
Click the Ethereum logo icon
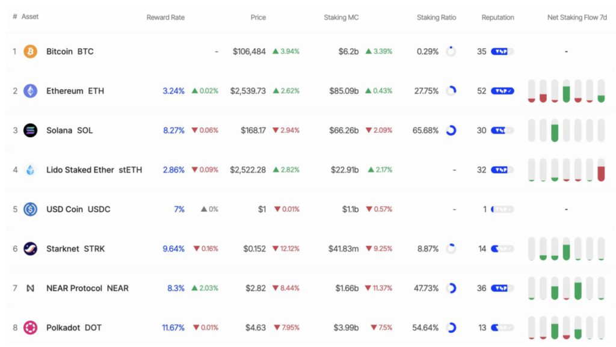pos(30,91)
